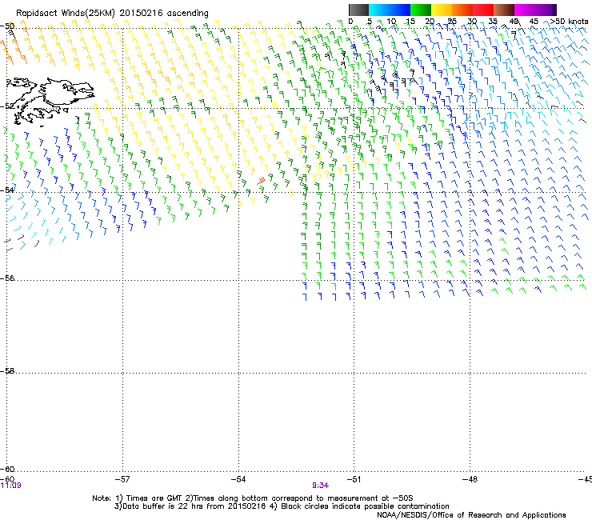Image resolution: width=592 pixels, height=520 pixels.
Task: Click the '20' legend scale label
Action: click(430, 22)
